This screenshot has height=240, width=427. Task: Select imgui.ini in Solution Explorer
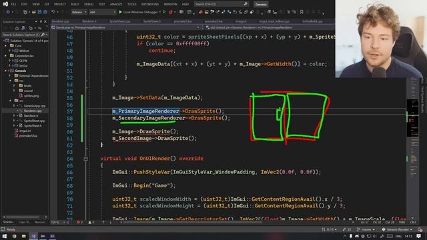(25, 131)
